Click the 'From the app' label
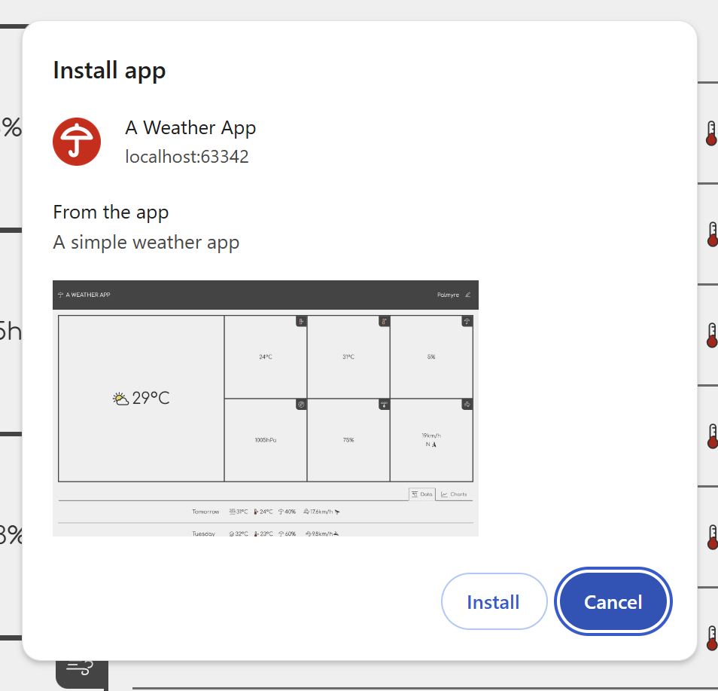Image resolution: width=718 pixels, height=691 pixels. point(111,212)
